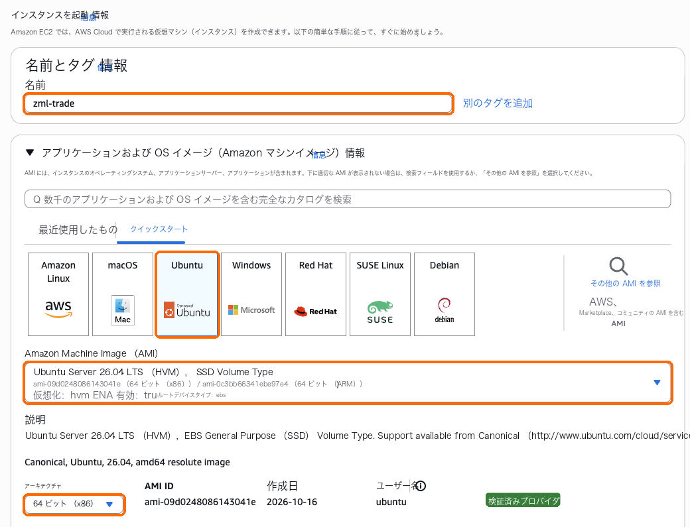The image size is (690, 527).
Task: Select the SUSE Linux chameleon tile
Action: tap(380, 294)
